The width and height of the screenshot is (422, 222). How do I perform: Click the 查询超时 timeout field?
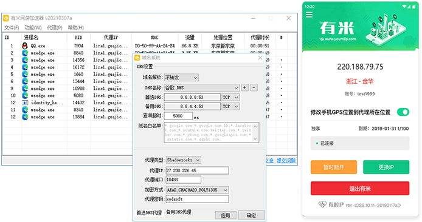pos(178,116)
